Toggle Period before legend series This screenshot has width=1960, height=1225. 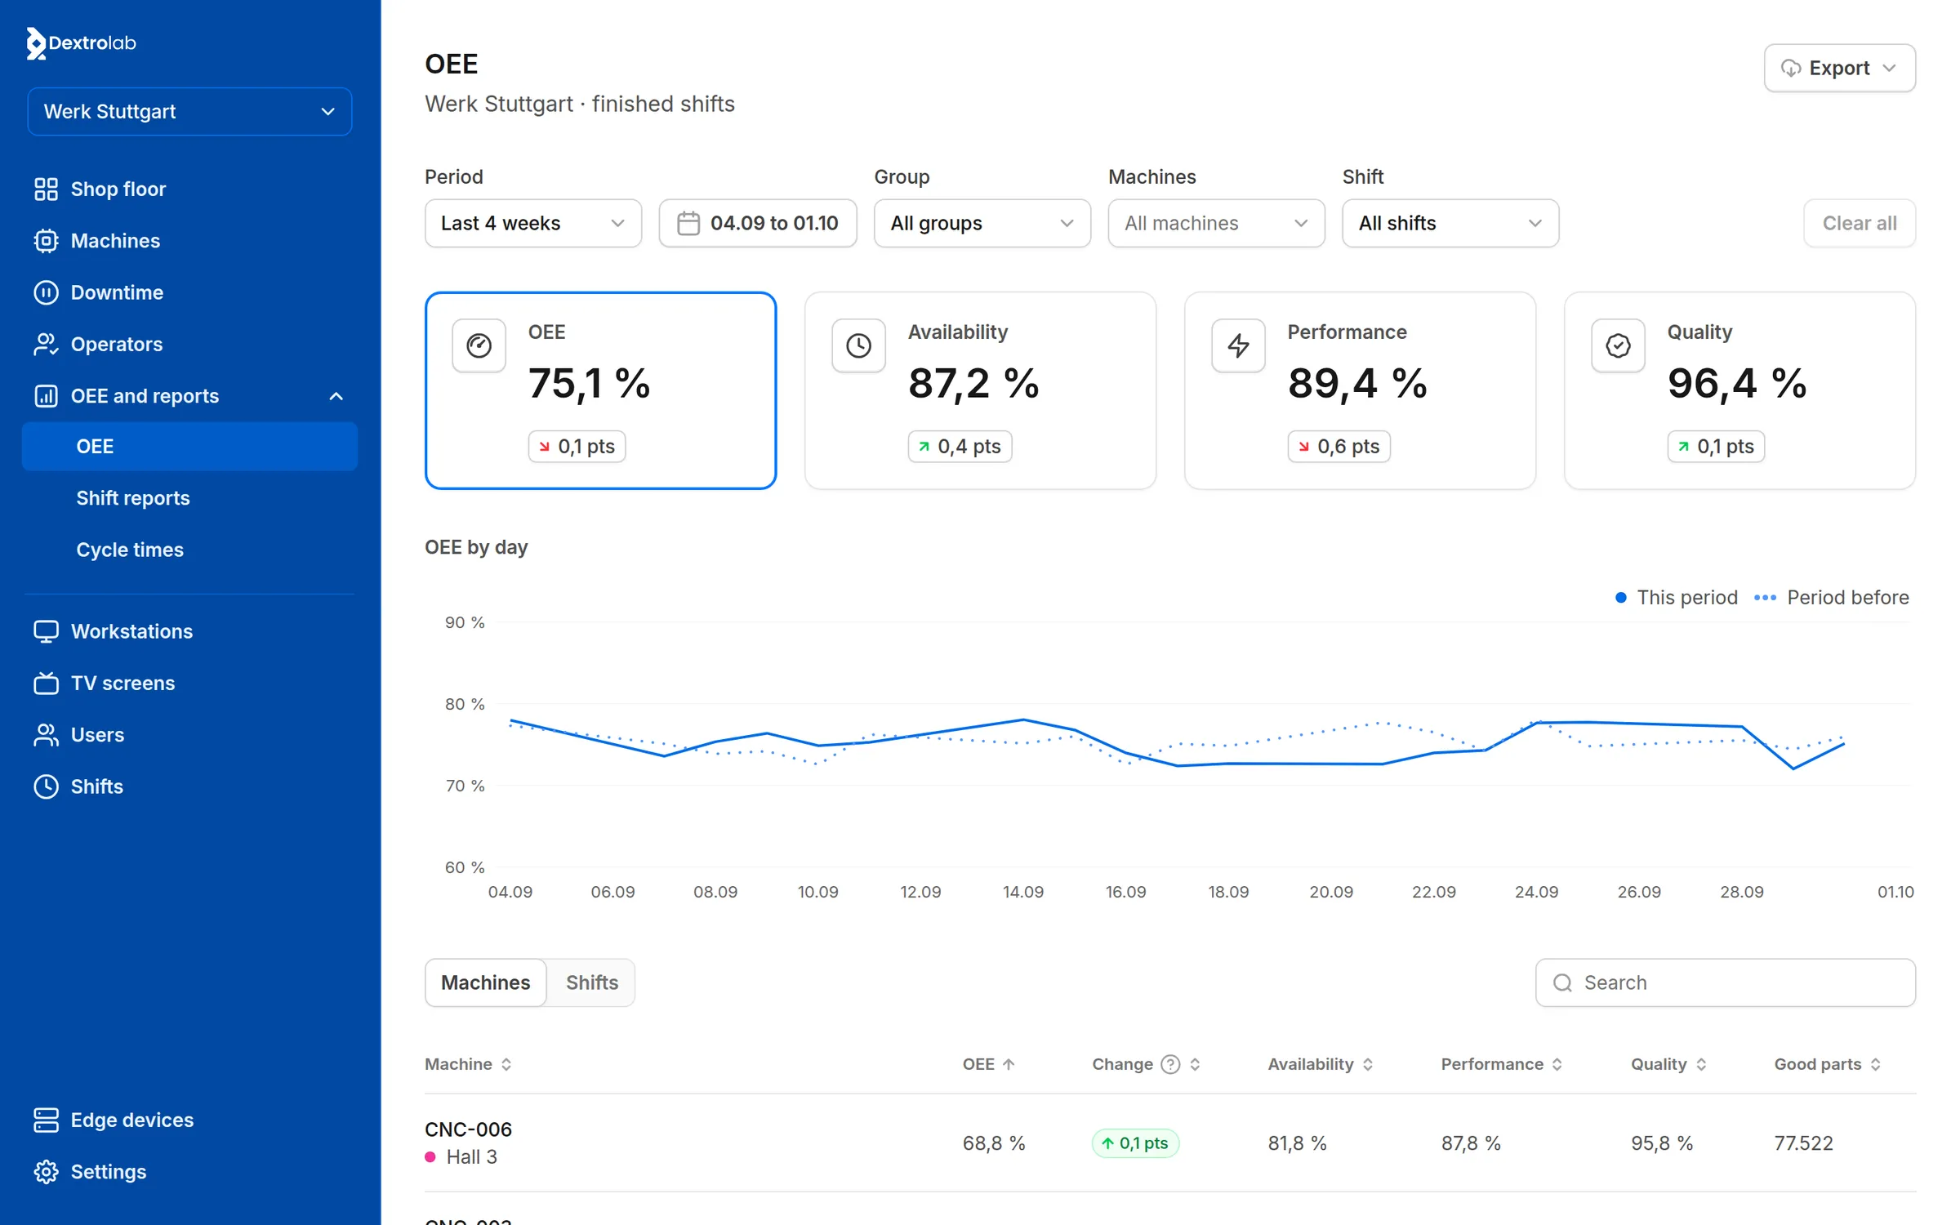click(x=1832, y=598)
